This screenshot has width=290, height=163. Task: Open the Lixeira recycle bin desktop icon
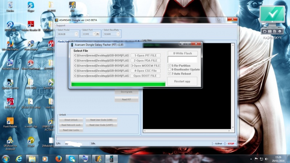pyautogui.click(x=10, y=7)
